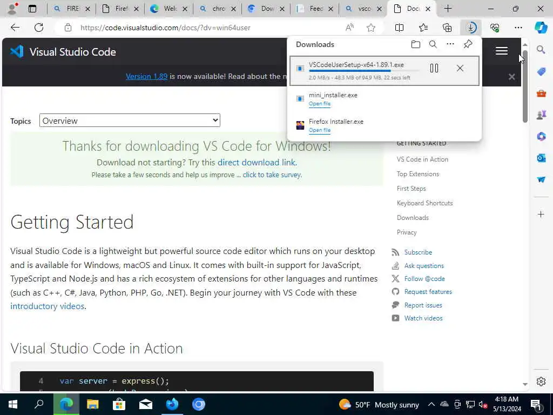Click the Read aloud icon in address bar
The height and width of the screenshot is (415, 553).
(349, 28)
